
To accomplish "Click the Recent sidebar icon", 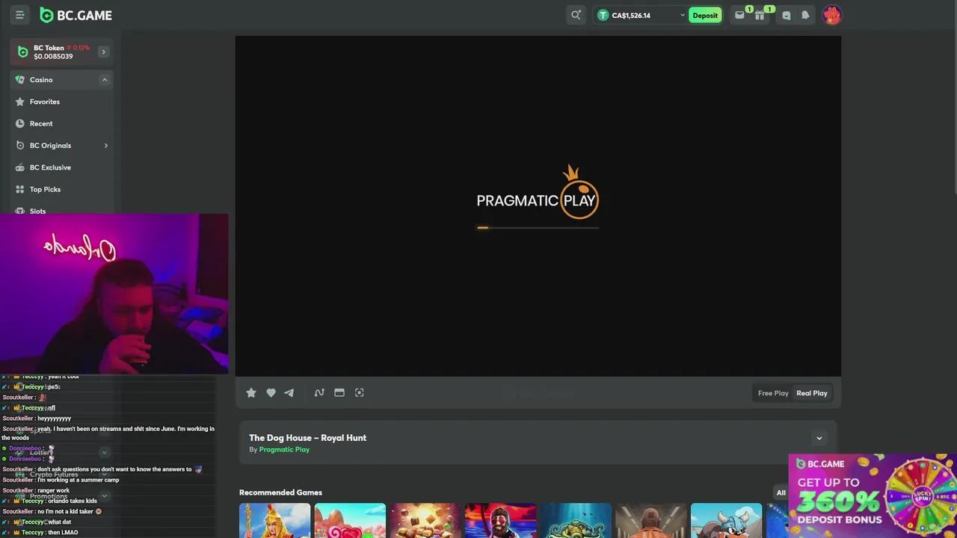I will click(x=20, y=123).
